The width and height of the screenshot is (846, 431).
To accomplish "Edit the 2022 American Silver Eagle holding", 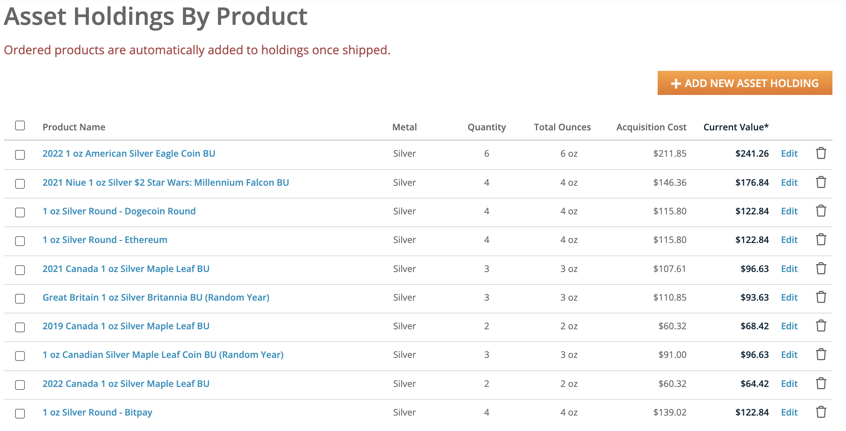I will point(789,153).
